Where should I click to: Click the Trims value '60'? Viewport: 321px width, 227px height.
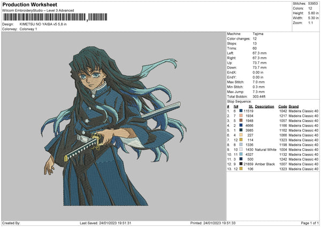(x=255, y=48)
